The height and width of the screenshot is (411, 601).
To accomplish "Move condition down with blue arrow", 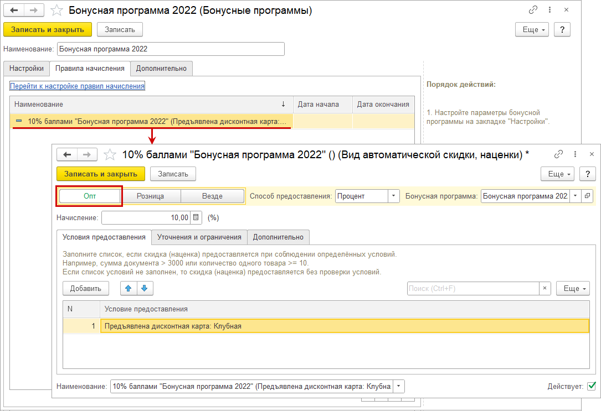I will [x=145, y=288].
